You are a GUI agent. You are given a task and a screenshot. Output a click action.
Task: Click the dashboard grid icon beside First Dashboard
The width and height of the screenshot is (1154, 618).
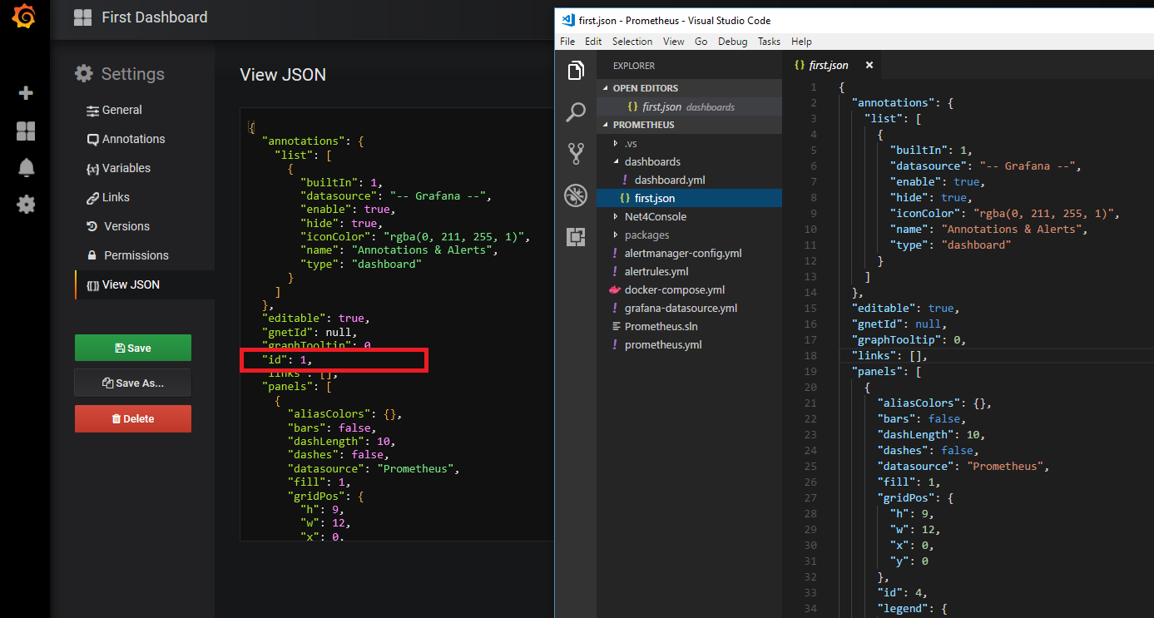82,17
